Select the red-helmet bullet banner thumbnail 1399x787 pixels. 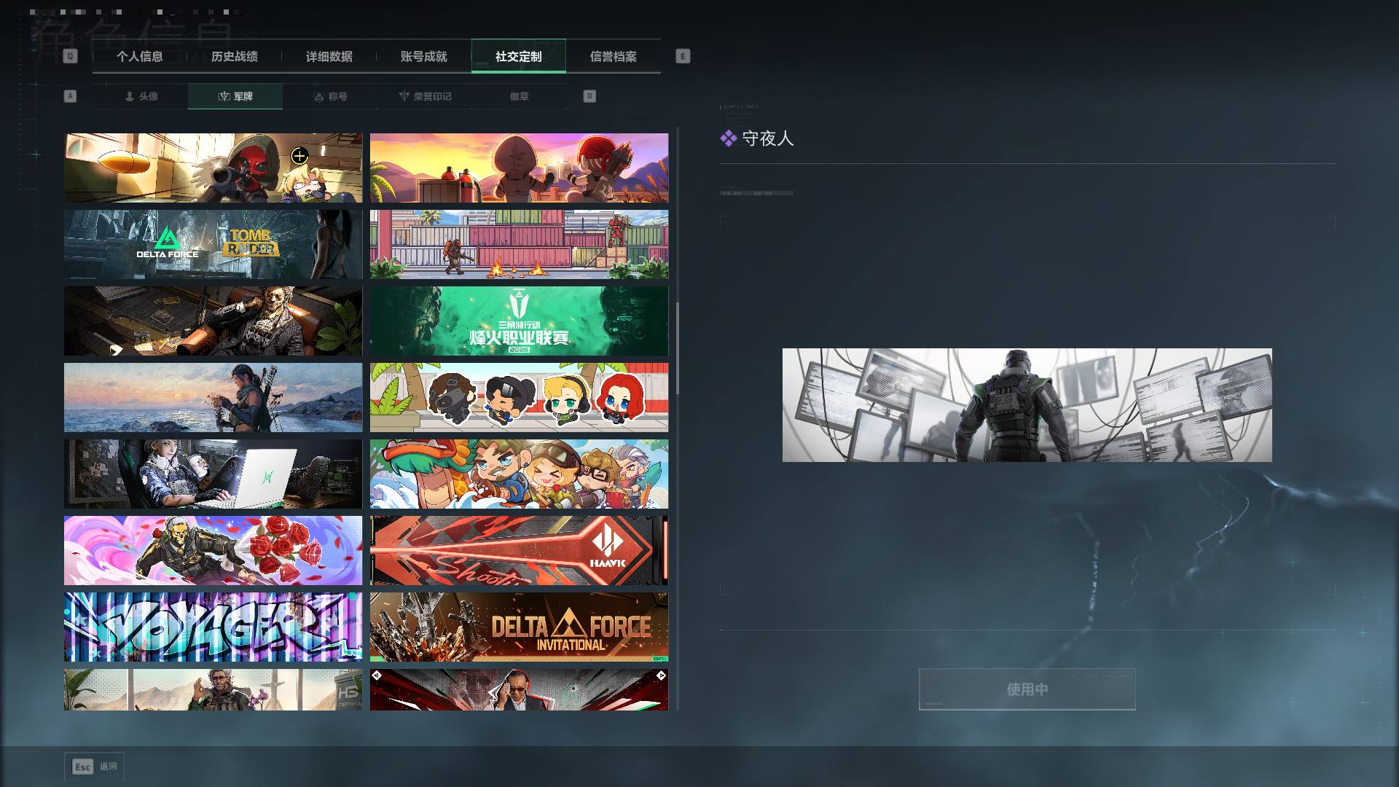213,168
